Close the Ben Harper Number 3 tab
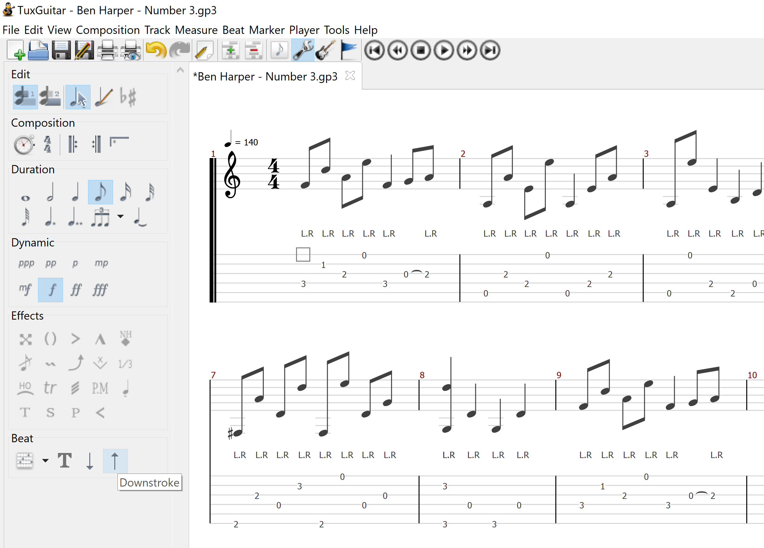764x548 pixels. click(x=350, y=76)
